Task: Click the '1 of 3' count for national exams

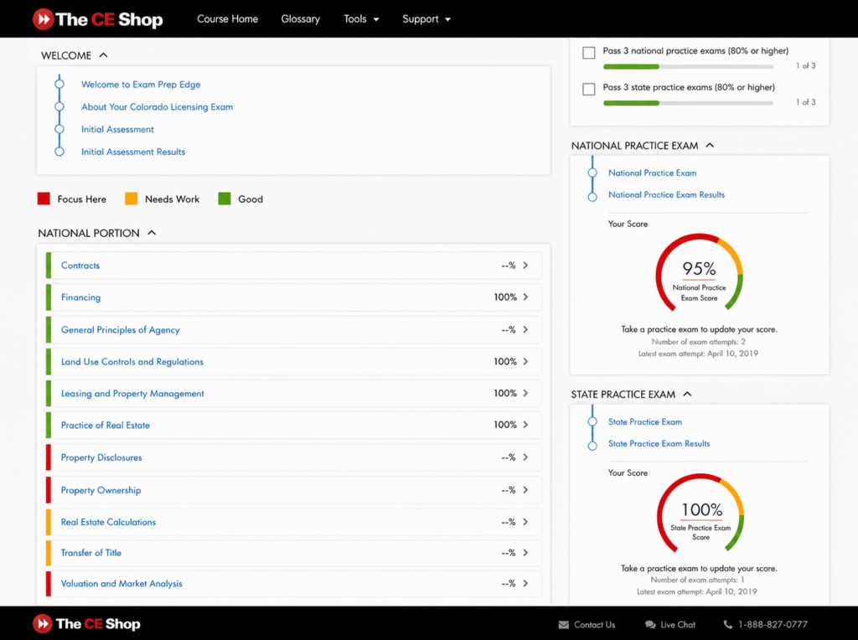Action: pyautogui.click(x=805, y=65)
